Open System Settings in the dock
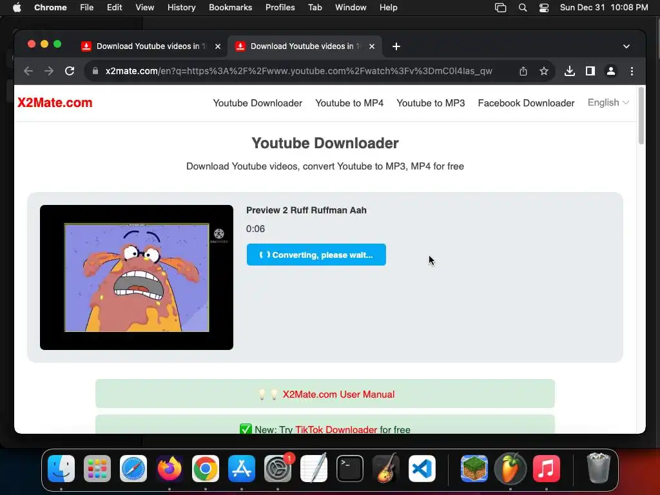660x495 pixels. pyautogui.click(x=278, y=469)
